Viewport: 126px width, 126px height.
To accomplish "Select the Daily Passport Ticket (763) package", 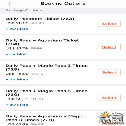I will pyautogui.click(x=109, y=24).
